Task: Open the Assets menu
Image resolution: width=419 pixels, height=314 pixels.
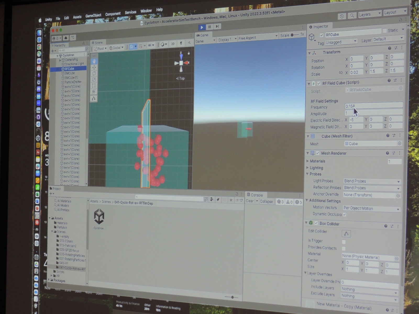Action: (x=77, y=17)
